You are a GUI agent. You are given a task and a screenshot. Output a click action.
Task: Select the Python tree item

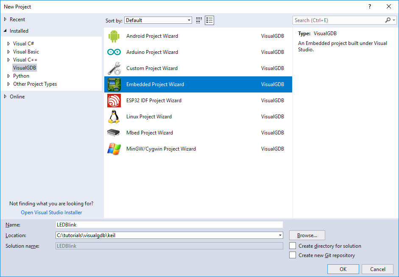point(21,76)
